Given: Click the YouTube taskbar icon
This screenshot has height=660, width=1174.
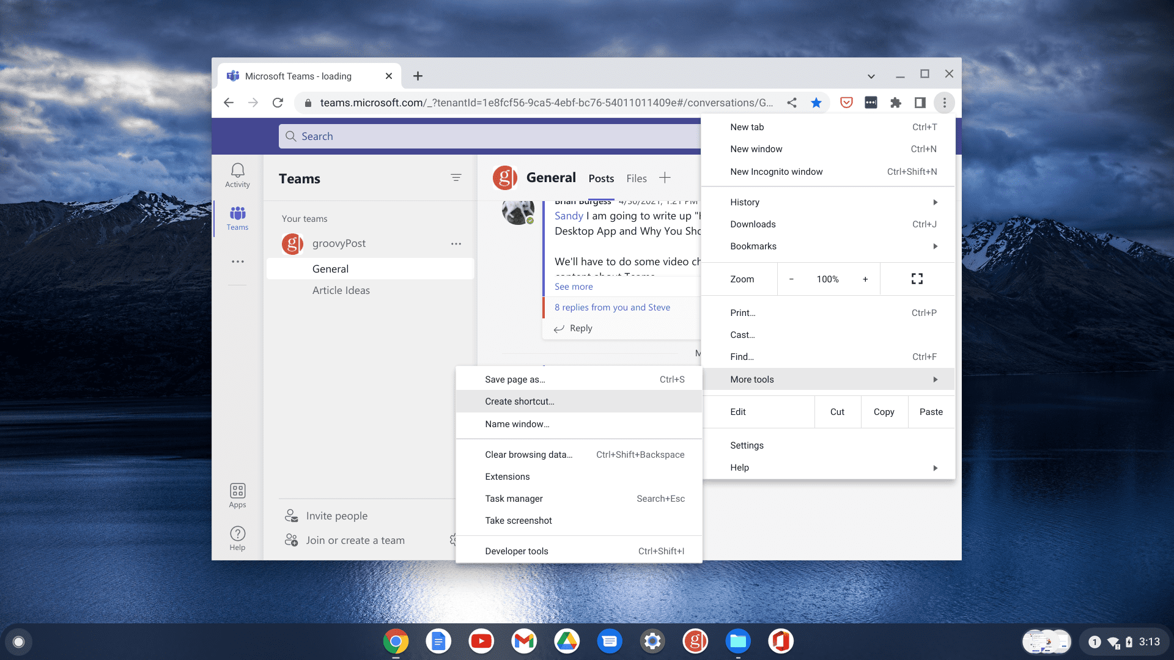Looking at the screenshot, I should [483, 642].
